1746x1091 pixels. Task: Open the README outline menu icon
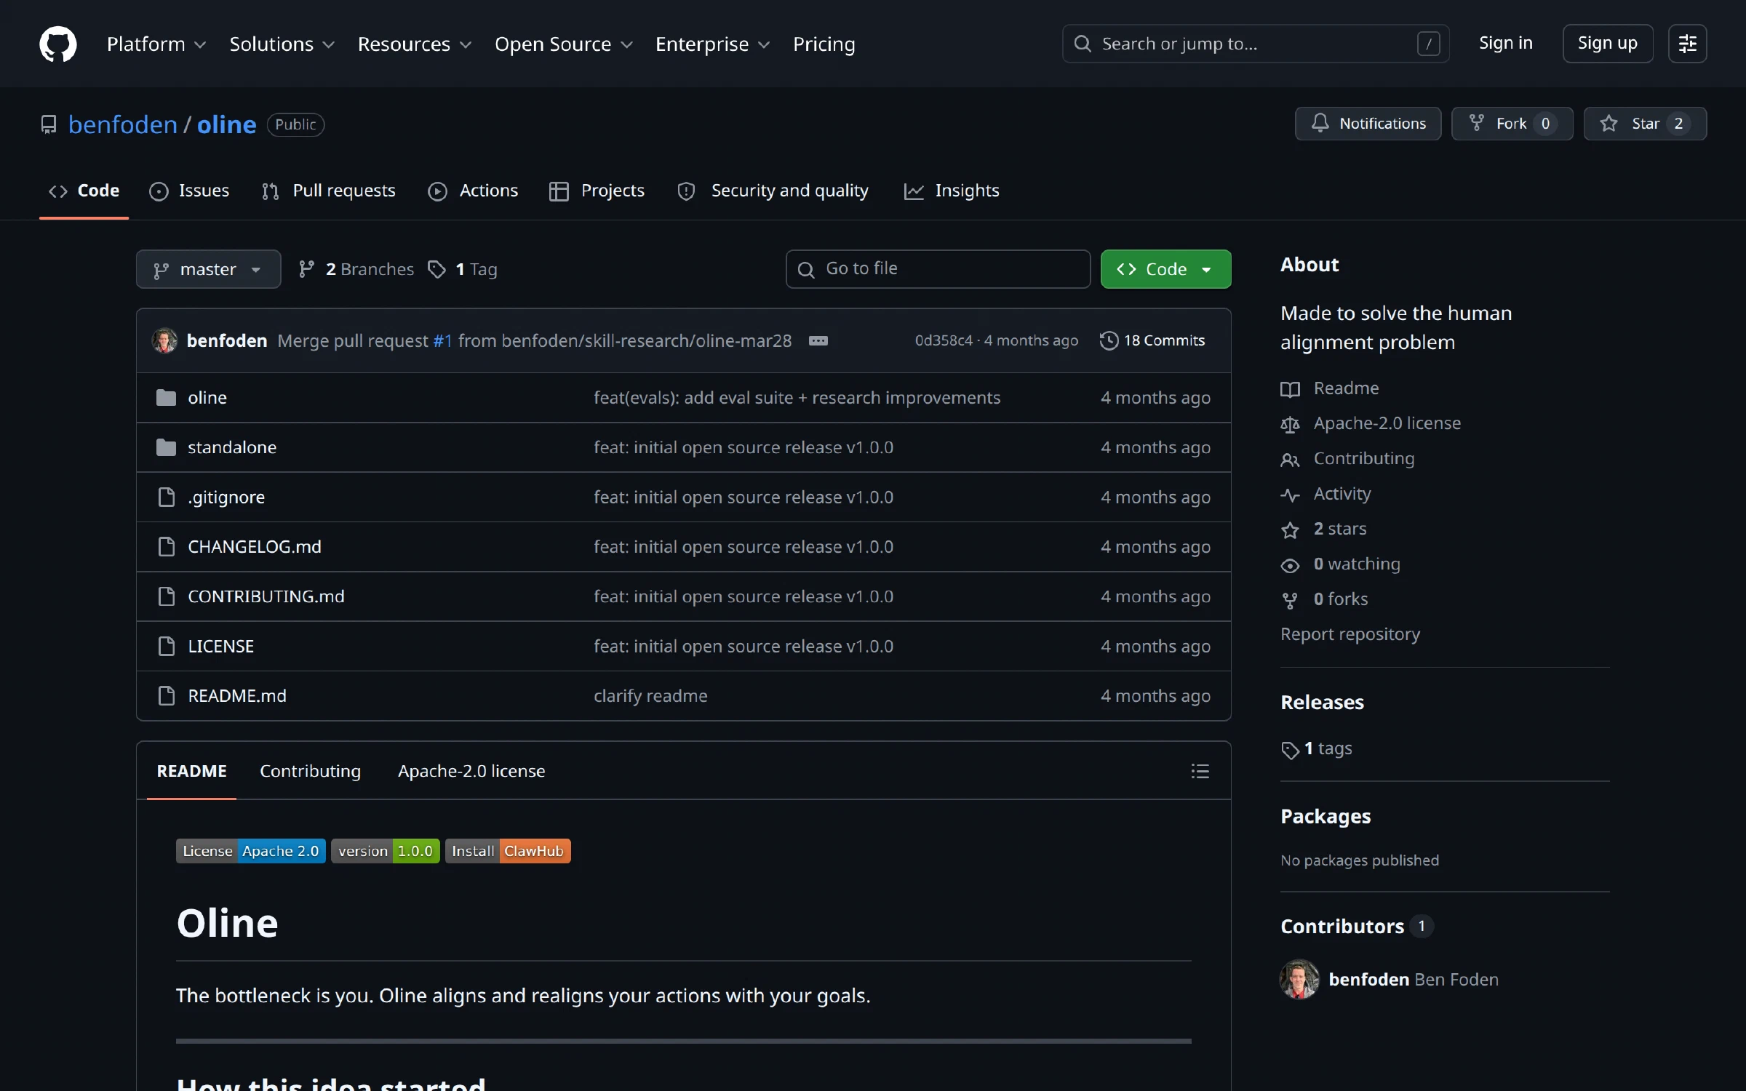pos(1200,771)
